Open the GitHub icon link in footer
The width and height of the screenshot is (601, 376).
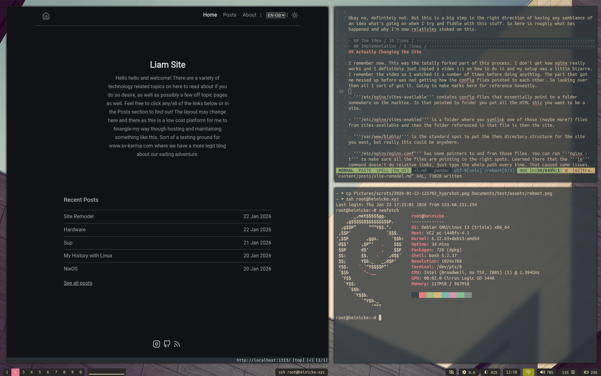click(x=167, y=344)
